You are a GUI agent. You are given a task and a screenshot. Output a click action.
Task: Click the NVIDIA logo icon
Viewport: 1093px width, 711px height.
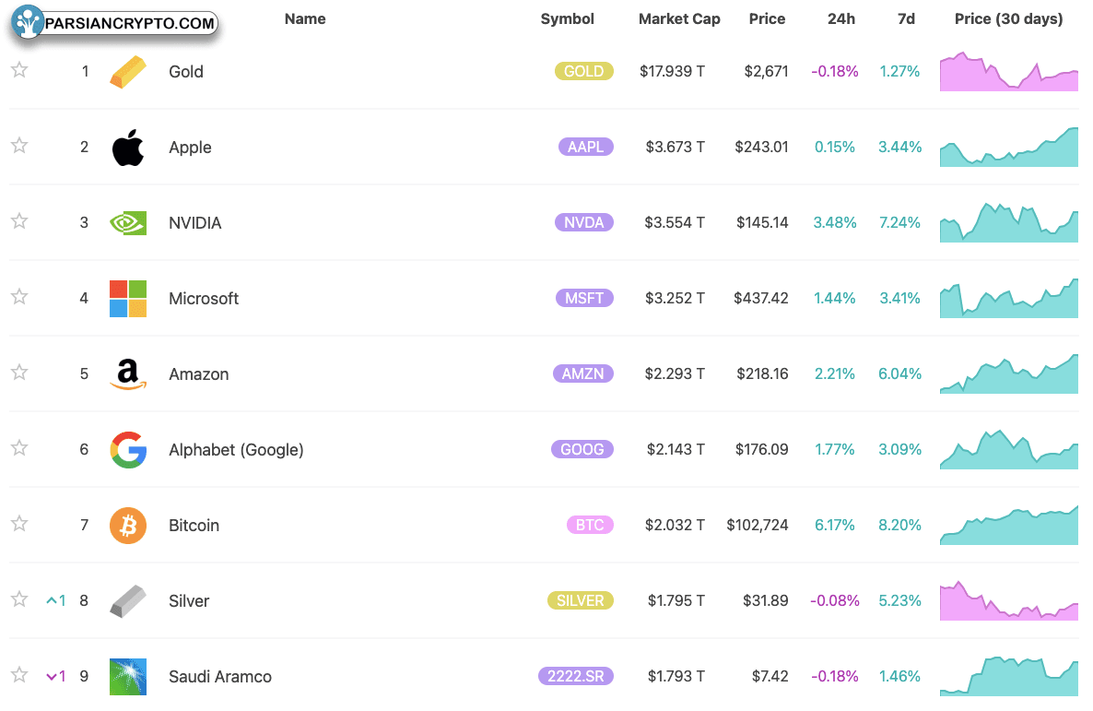click(x=128, y=223)
